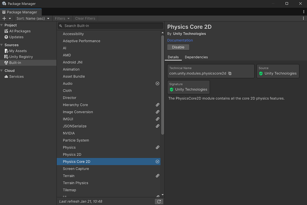
Task: Select the Screen Capture package
Action: [x=109, y=168]
